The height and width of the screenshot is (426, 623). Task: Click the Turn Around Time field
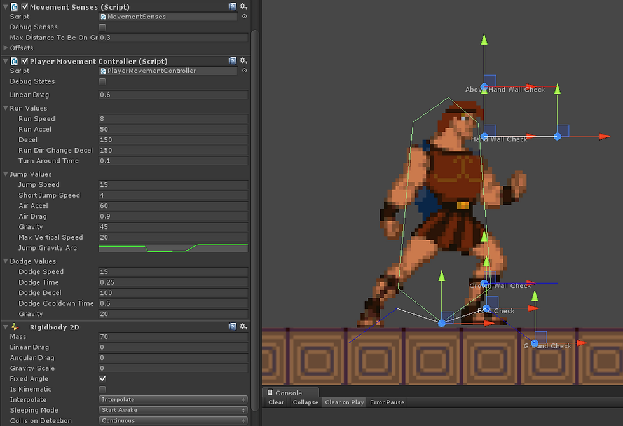click(x=173, y=160)
